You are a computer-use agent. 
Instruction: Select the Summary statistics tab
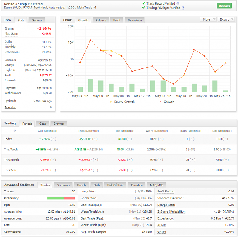(63, 185)
